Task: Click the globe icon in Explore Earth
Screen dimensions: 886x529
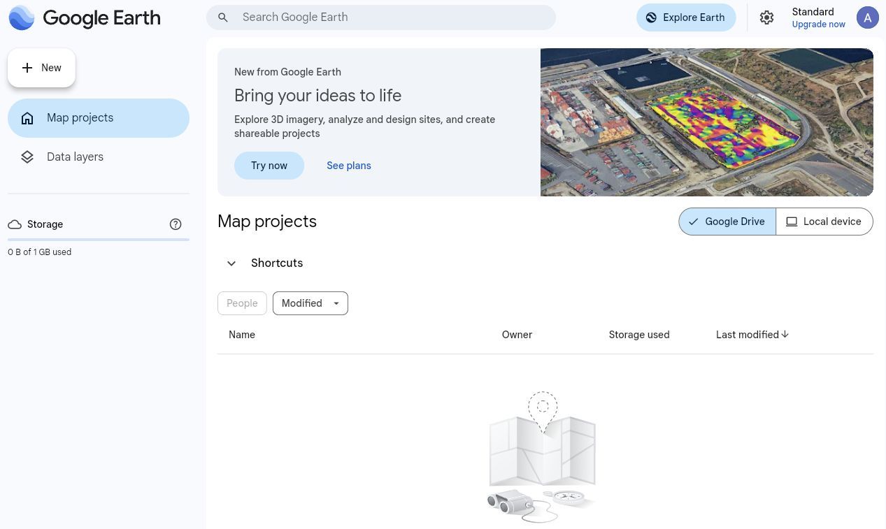Action: pos(651,17)
